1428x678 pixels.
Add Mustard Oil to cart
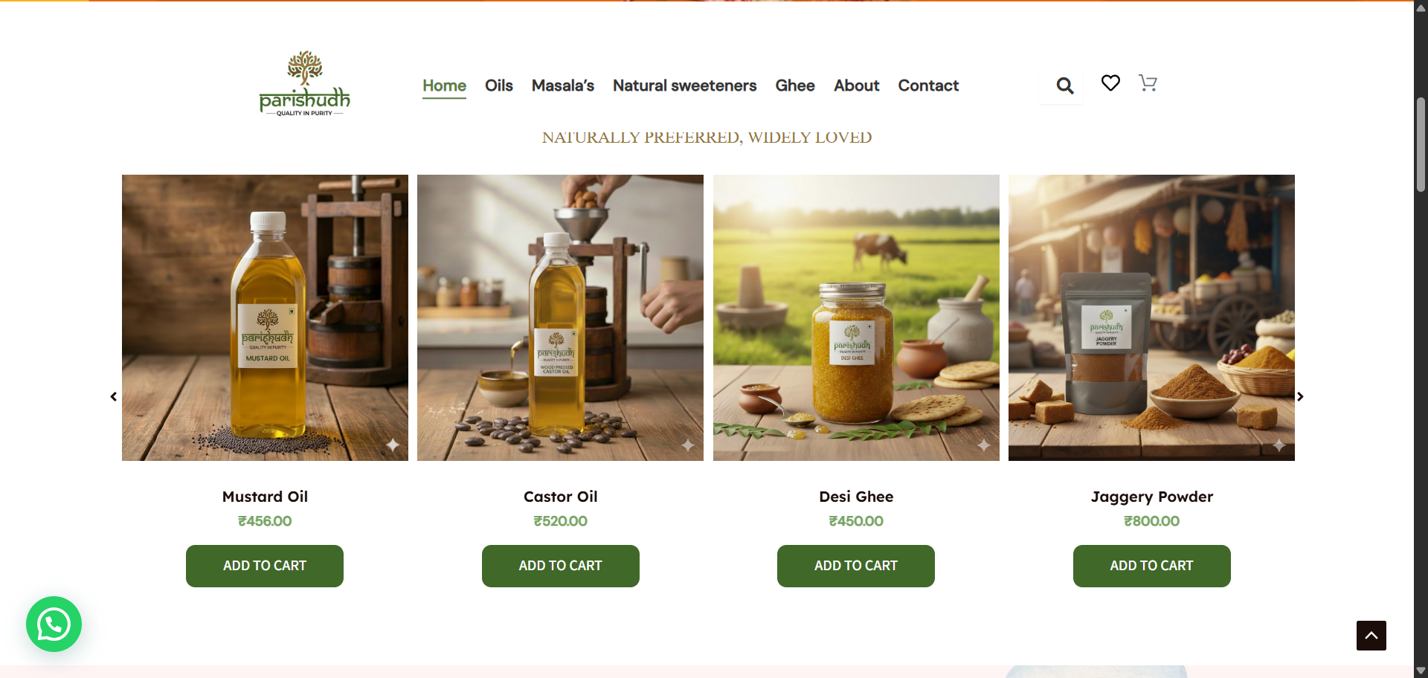(265, 566)
